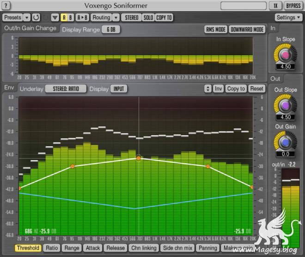Select the Release tab
This screenshot has width=305, height=257.
(116, 248)
